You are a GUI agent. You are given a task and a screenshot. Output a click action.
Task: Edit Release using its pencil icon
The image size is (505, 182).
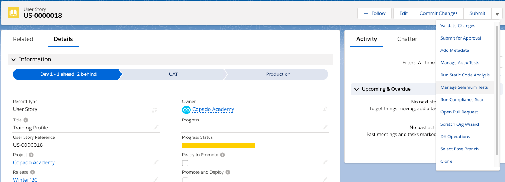(156, 179)
